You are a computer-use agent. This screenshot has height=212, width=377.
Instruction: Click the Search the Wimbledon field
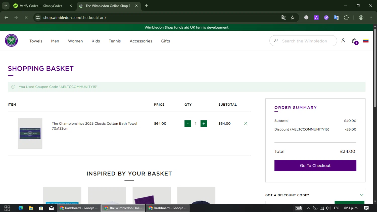(303, 41)
